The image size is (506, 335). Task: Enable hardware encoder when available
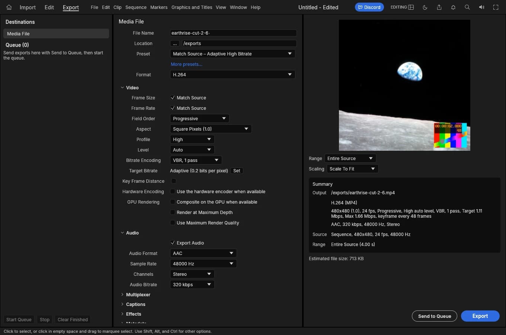(x=173, y=191)
